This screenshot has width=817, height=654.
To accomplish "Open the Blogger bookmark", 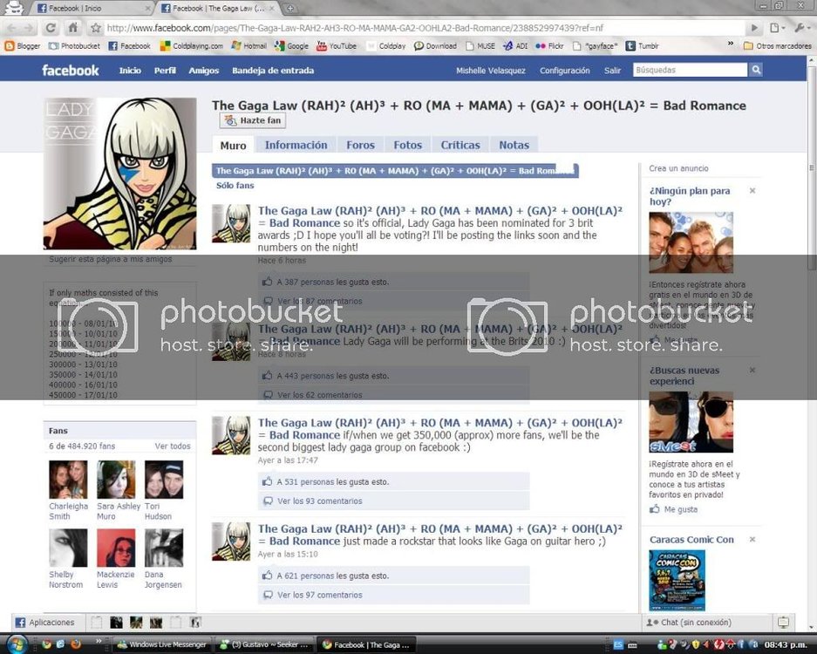I will [23, 46].
